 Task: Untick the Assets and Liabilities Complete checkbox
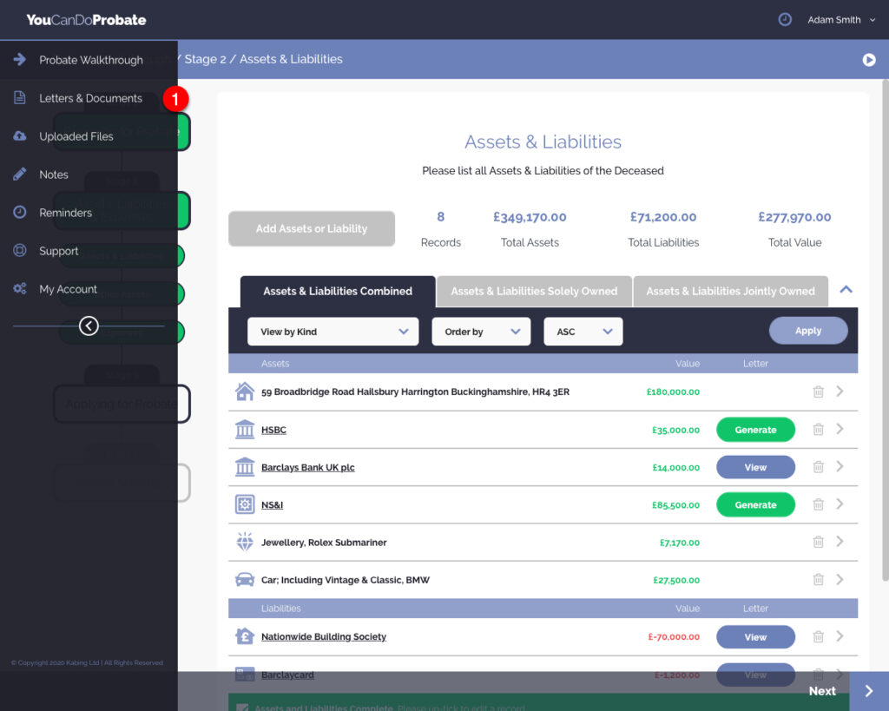pyautogui.click(x=243, y=708)
